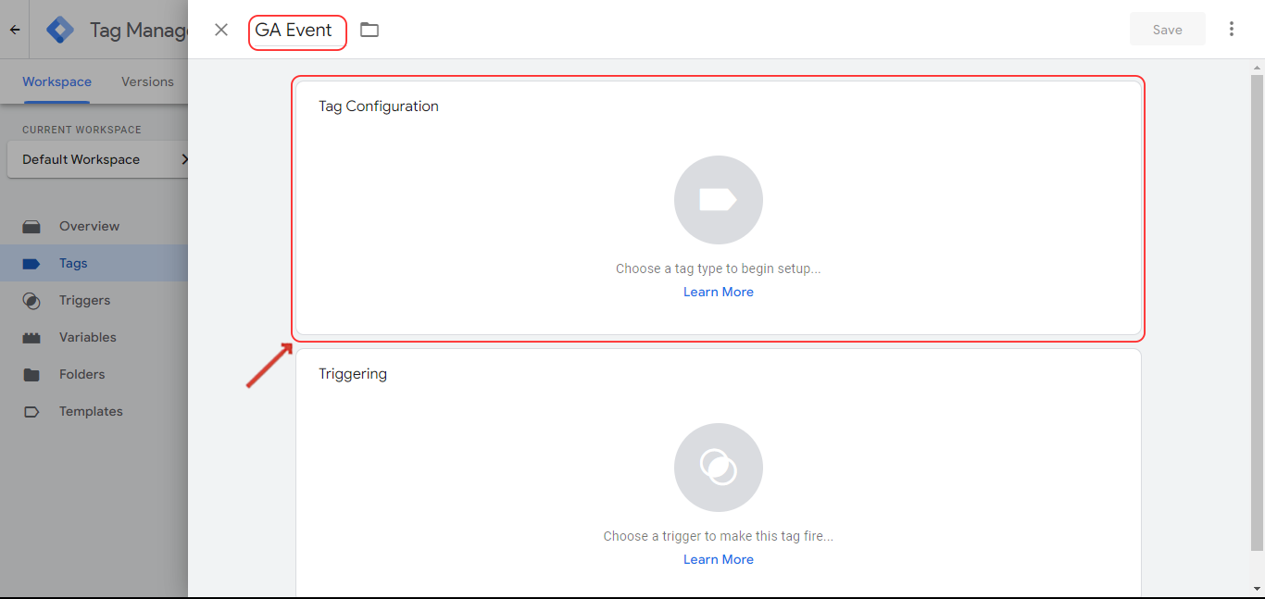
Task: Click Learn More under Triggering
Action: pyautogui.click(x=719, y=559)
